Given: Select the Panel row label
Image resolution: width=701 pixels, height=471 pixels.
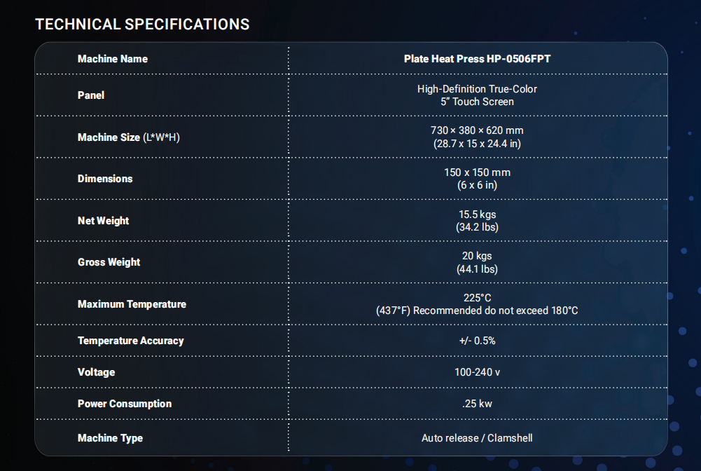Looking at the screenshot, I should pos(91,95).
